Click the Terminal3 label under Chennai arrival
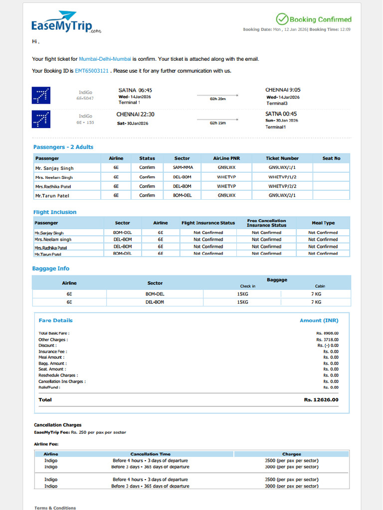The height and width of the screenshot is (510, 383). 277,103
